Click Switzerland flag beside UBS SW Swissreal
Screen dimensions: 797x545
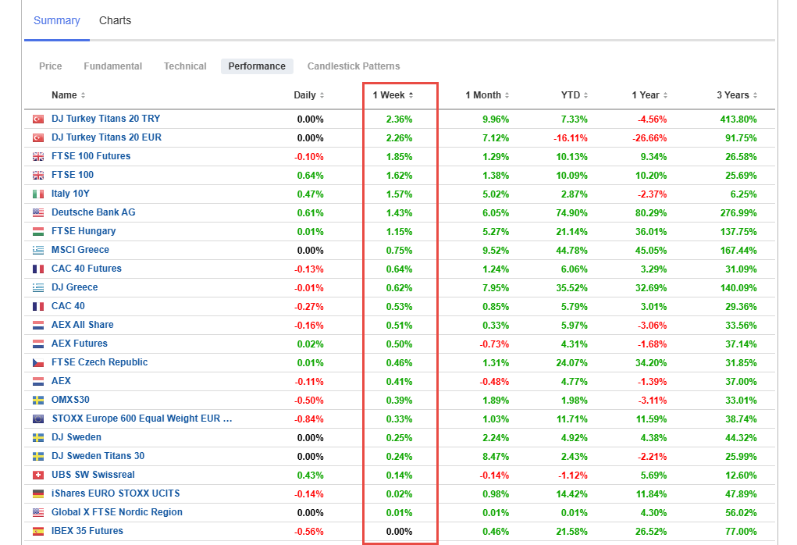point(38,476)
